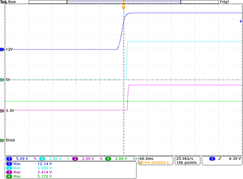Viewport: 243px width, 179px height.
Task: Open the 9.30 V trigger level readout
Action: 235,159
